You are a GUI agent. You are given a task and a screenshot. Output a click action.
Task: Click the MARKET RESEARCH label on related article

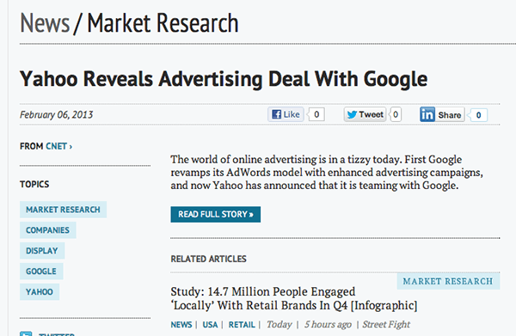[x=448, y=281]
